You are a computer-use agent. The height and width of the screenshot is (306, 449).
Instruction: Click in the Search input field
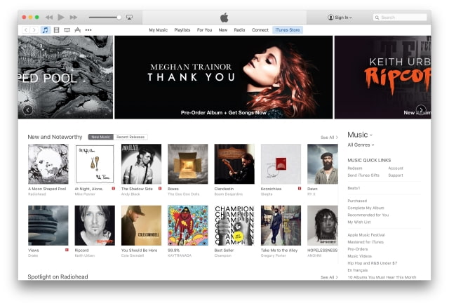click(x=400, y=18)
